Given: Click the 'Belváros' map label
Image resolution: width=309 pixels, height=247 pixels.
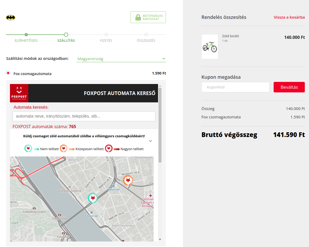Looking at the screenshot, I should pyautogui.click(x=74, y=160).
